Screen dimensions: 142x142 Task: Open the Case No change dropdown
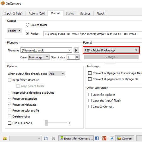(x=39, y=57)
